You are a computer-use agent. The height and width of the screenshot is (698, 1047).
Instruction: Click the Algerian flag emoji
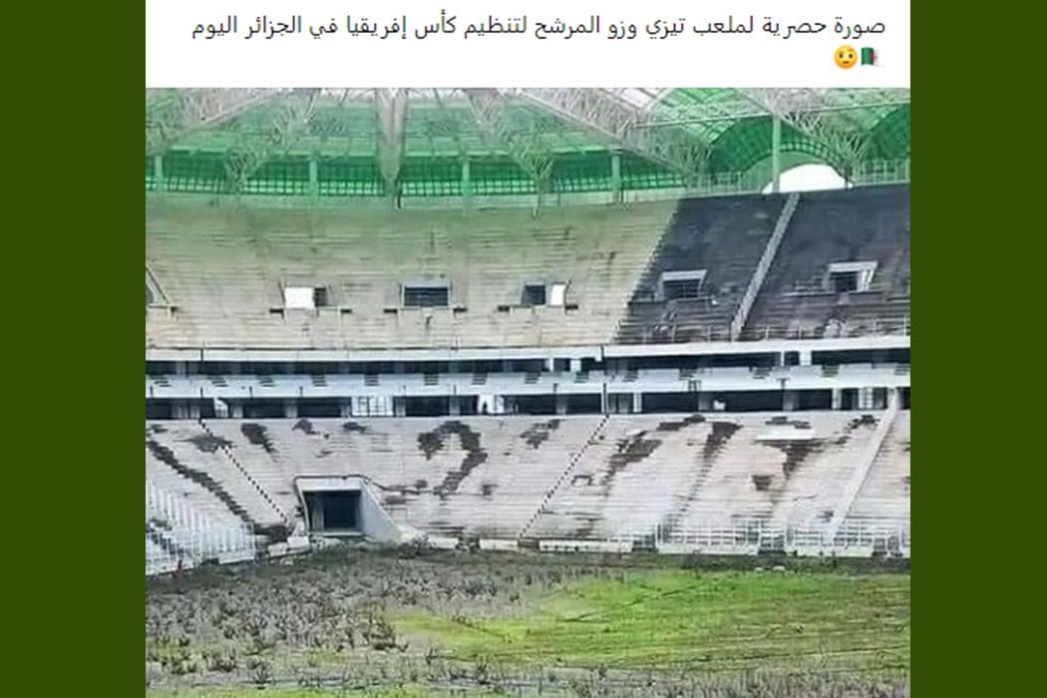coord(870,57)
